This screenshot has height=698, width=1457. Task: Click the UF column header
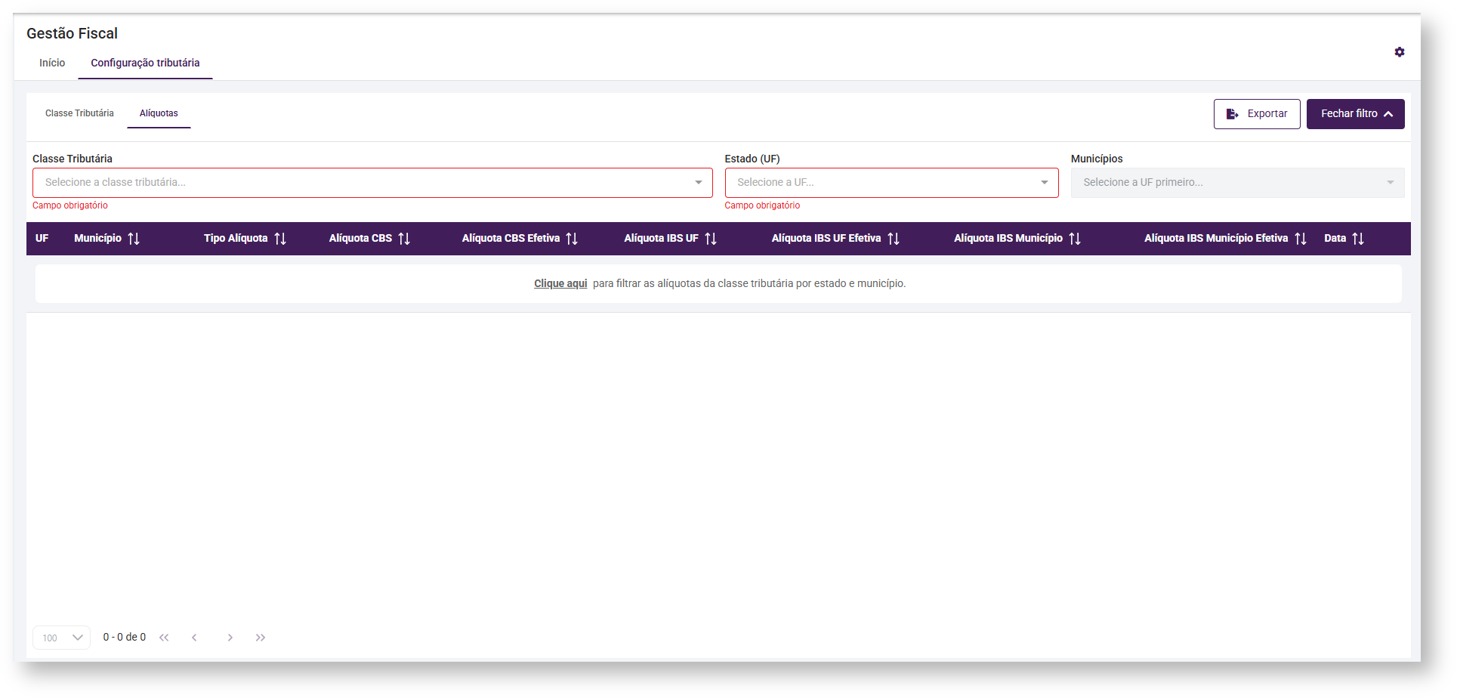pos(42,239)
